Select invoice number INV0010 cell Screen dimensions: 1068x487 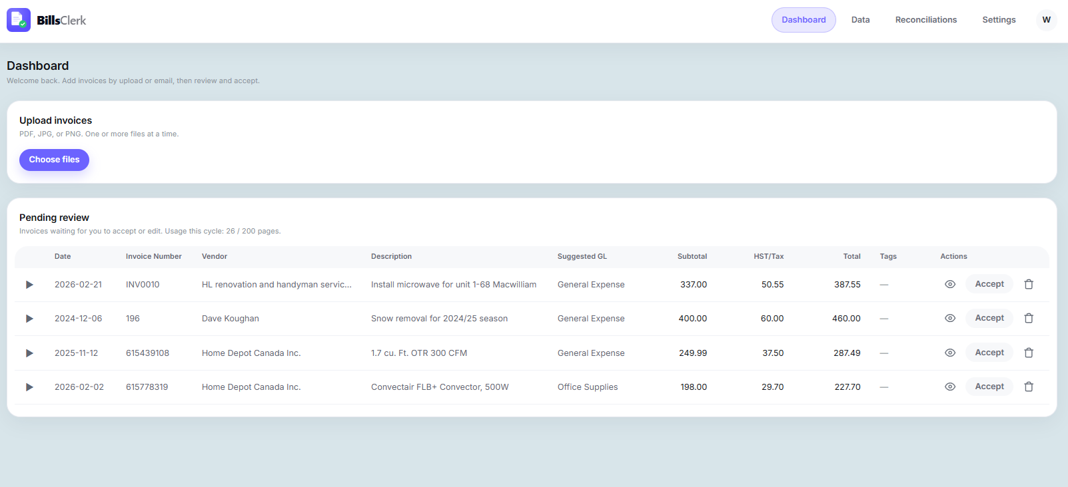[x=143, y=285]
